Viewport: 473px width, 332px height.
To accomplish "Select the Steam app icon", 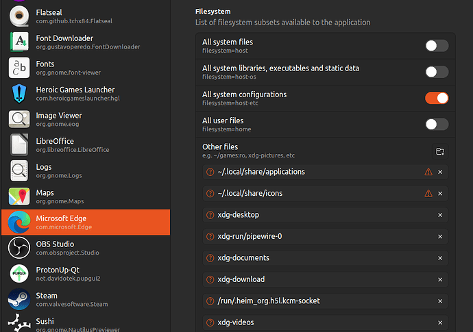I will (19, 299).
